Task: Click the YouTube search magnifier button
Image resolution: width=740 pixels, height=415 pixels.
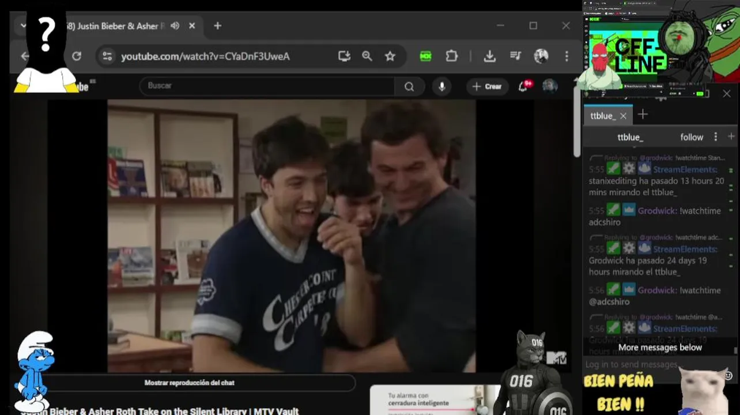Action: [409, 86]
